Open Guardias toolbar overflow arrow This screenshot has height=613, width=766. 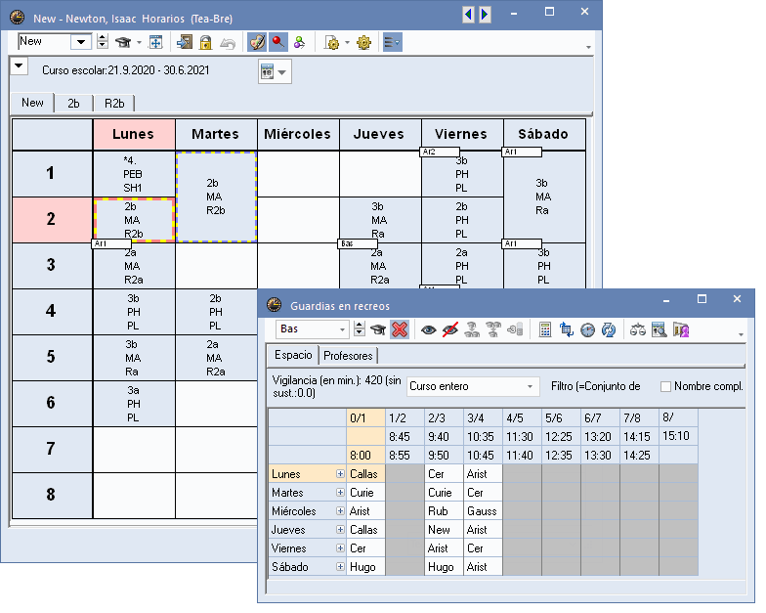pos(741,334)
